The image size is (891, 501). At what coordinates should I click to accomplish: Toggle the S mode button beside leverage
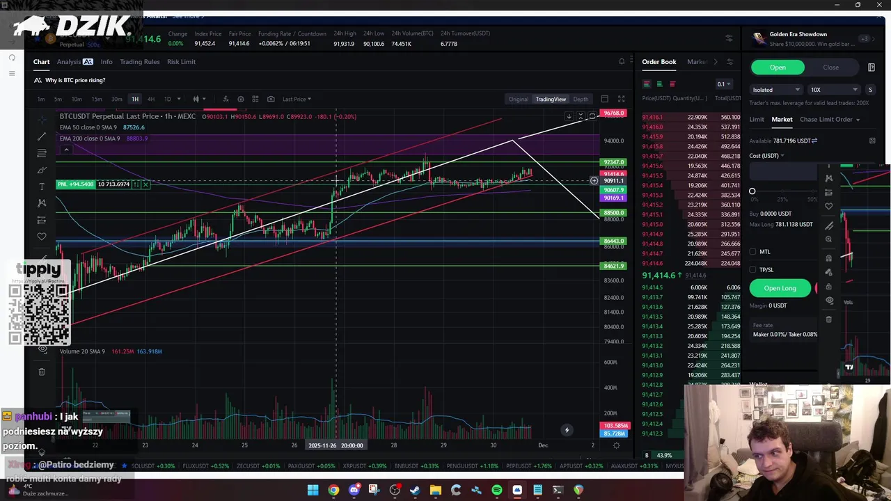click(869, 90)
